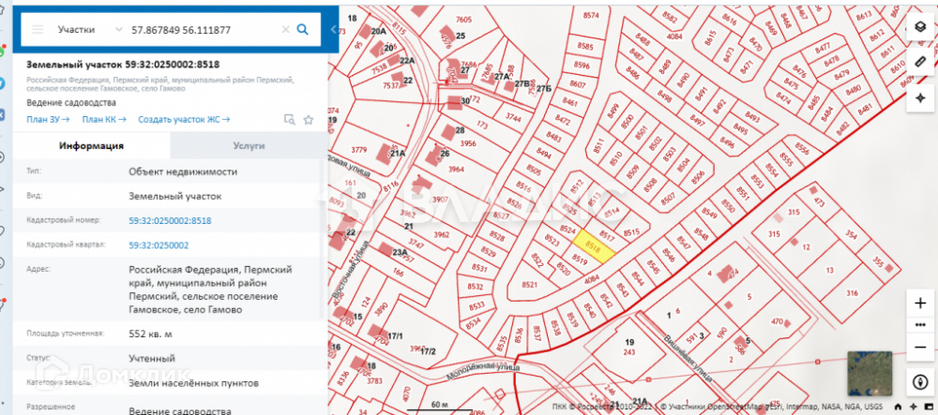Clear the search query with X

[x=285, y=29]
